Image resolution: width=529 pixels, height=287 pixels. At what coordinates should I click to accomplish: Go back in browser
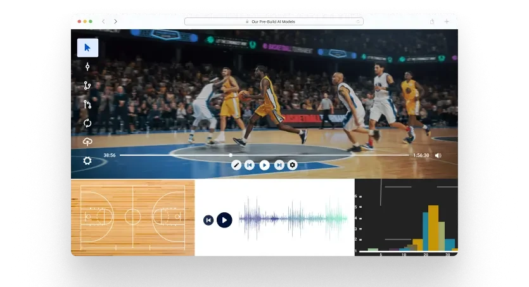coord(103,22)
